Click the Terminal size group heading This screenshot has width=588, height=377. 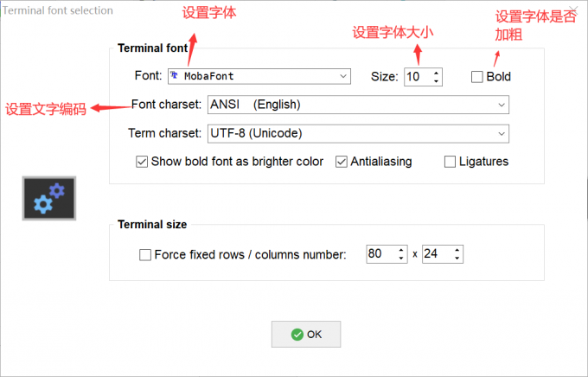[x=152, y=224]
